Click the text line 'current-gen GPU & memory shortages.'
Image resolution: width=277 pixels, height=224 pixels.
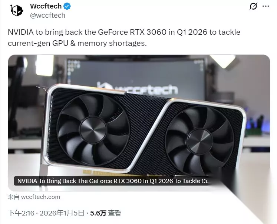(78, 43)
